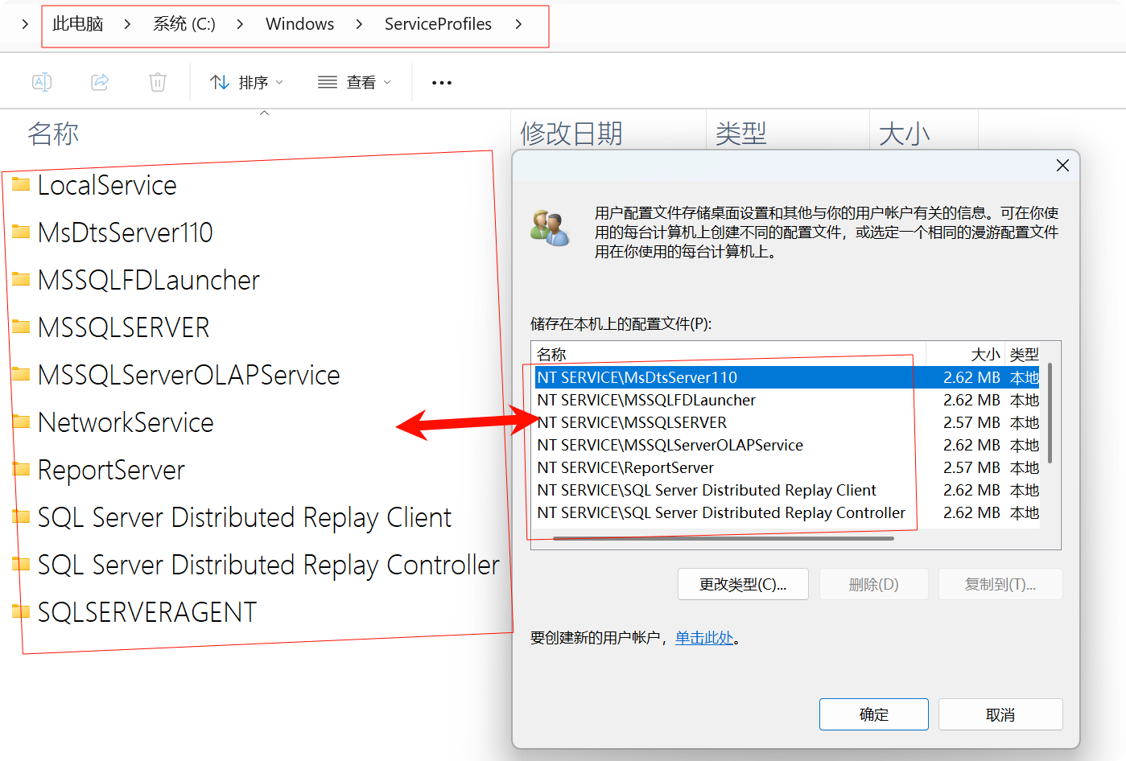Select the LocalService folder icon
The width and height of the screenshot is (1126, 761).
pyautogui.click(x=21, y=184)
